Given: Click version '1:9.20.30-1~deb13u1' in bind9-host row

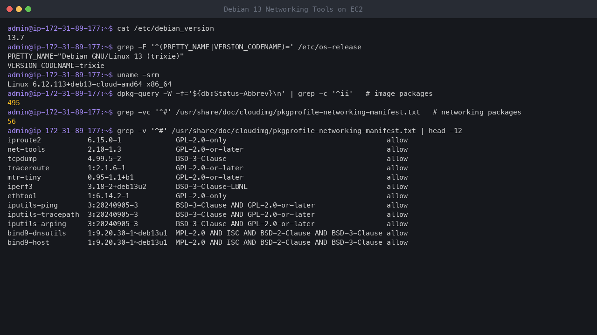Looking at the screenshot, I should click(x=127, y=242).
